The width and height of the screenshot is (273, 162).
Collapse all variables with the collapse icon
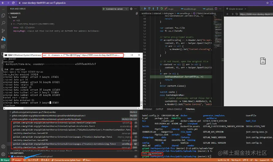pyautogui.click(x=137, y=13)
